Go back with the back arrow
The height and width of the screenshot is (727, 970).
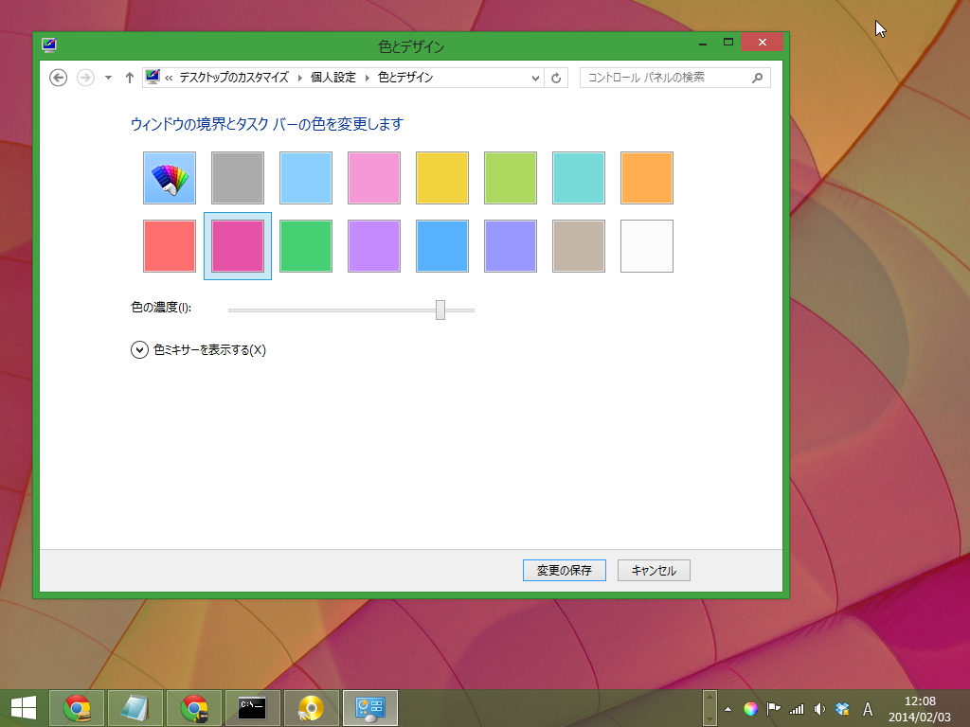coord(58,78)
